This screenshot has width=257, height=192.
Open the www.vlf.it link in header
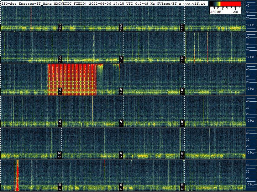(x=194, y=3)
